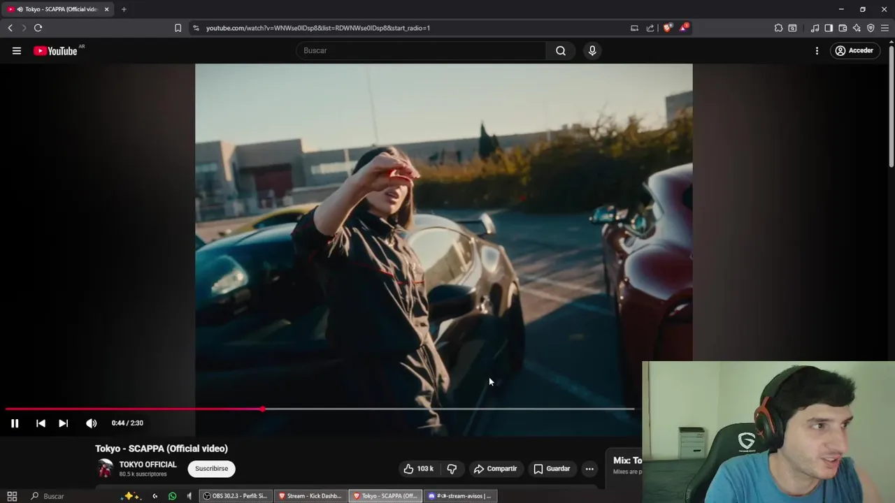Open Leo AI sparkle icon
The height and width of the screenshot is (503, 895).
(x=857, y=28)
